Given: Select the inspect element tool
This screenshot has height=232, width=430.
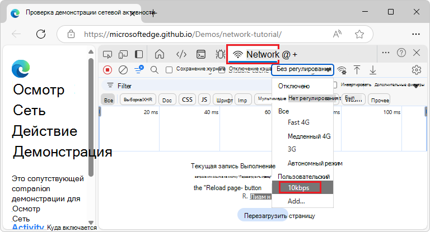Looking at the screenshot, I should click(107, 54).
